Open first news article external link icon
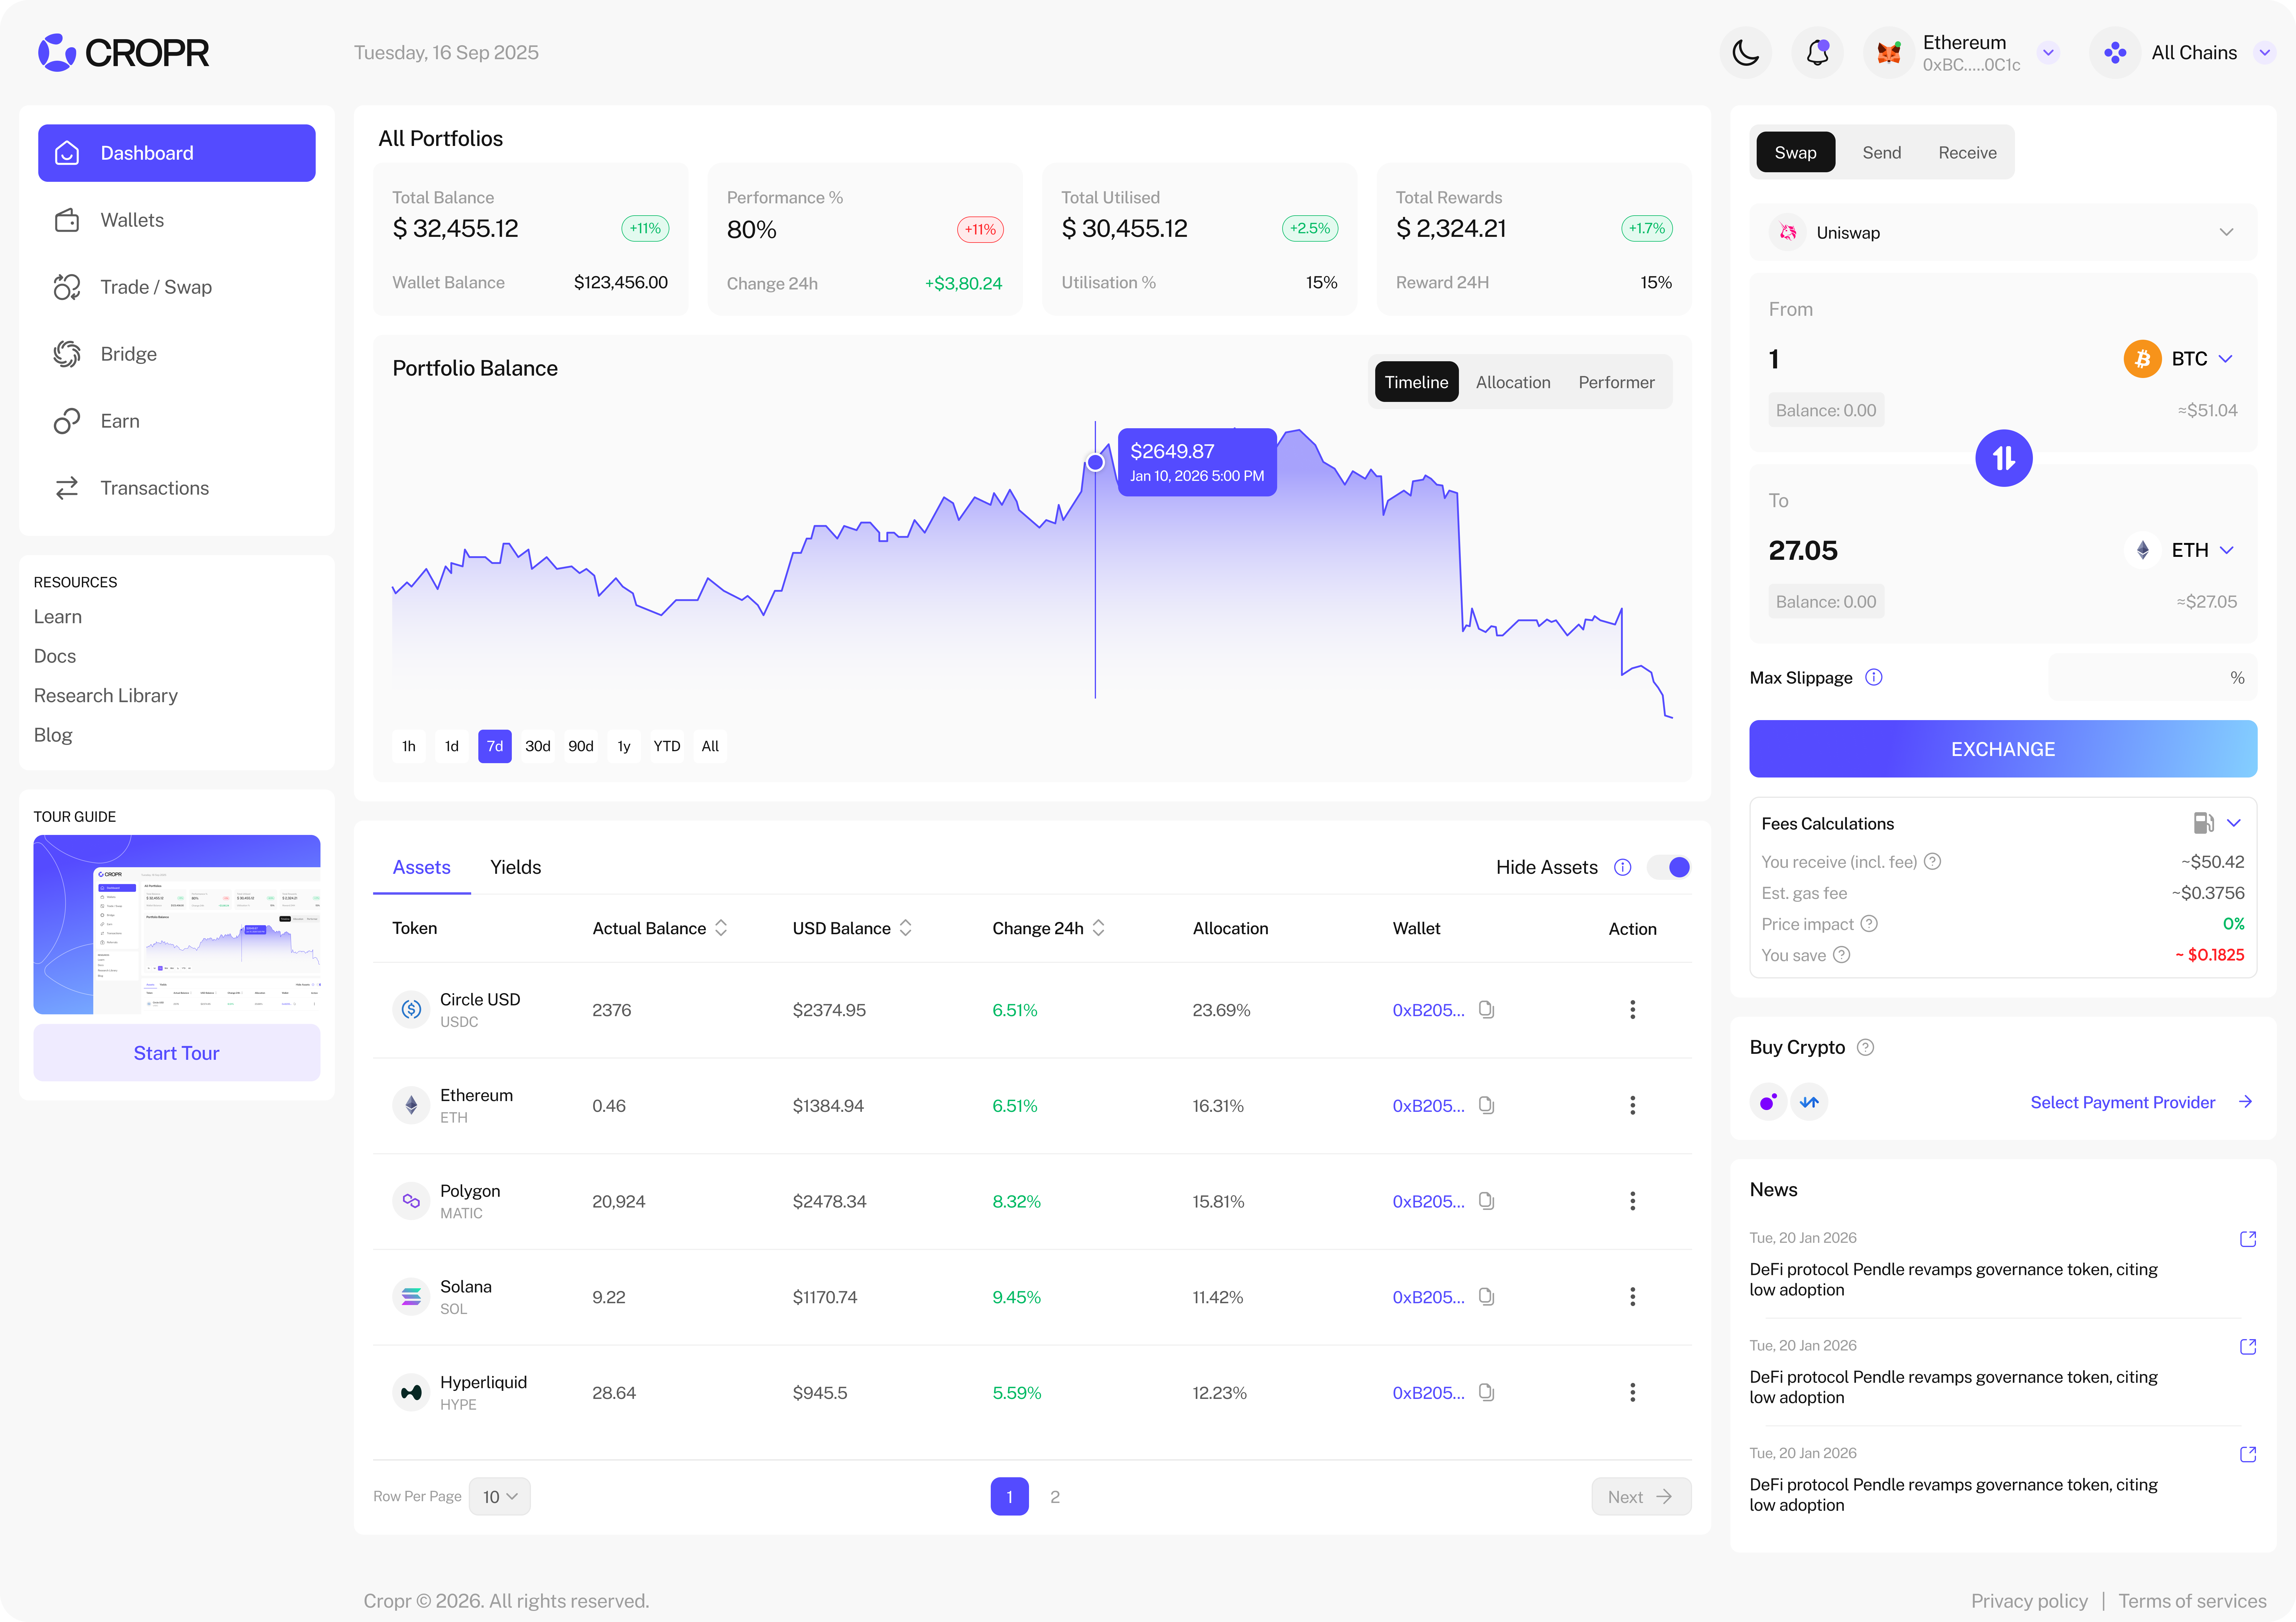This screenshot has width=2296, height=1622. pyautogui.click(x=2248, y=1239)
